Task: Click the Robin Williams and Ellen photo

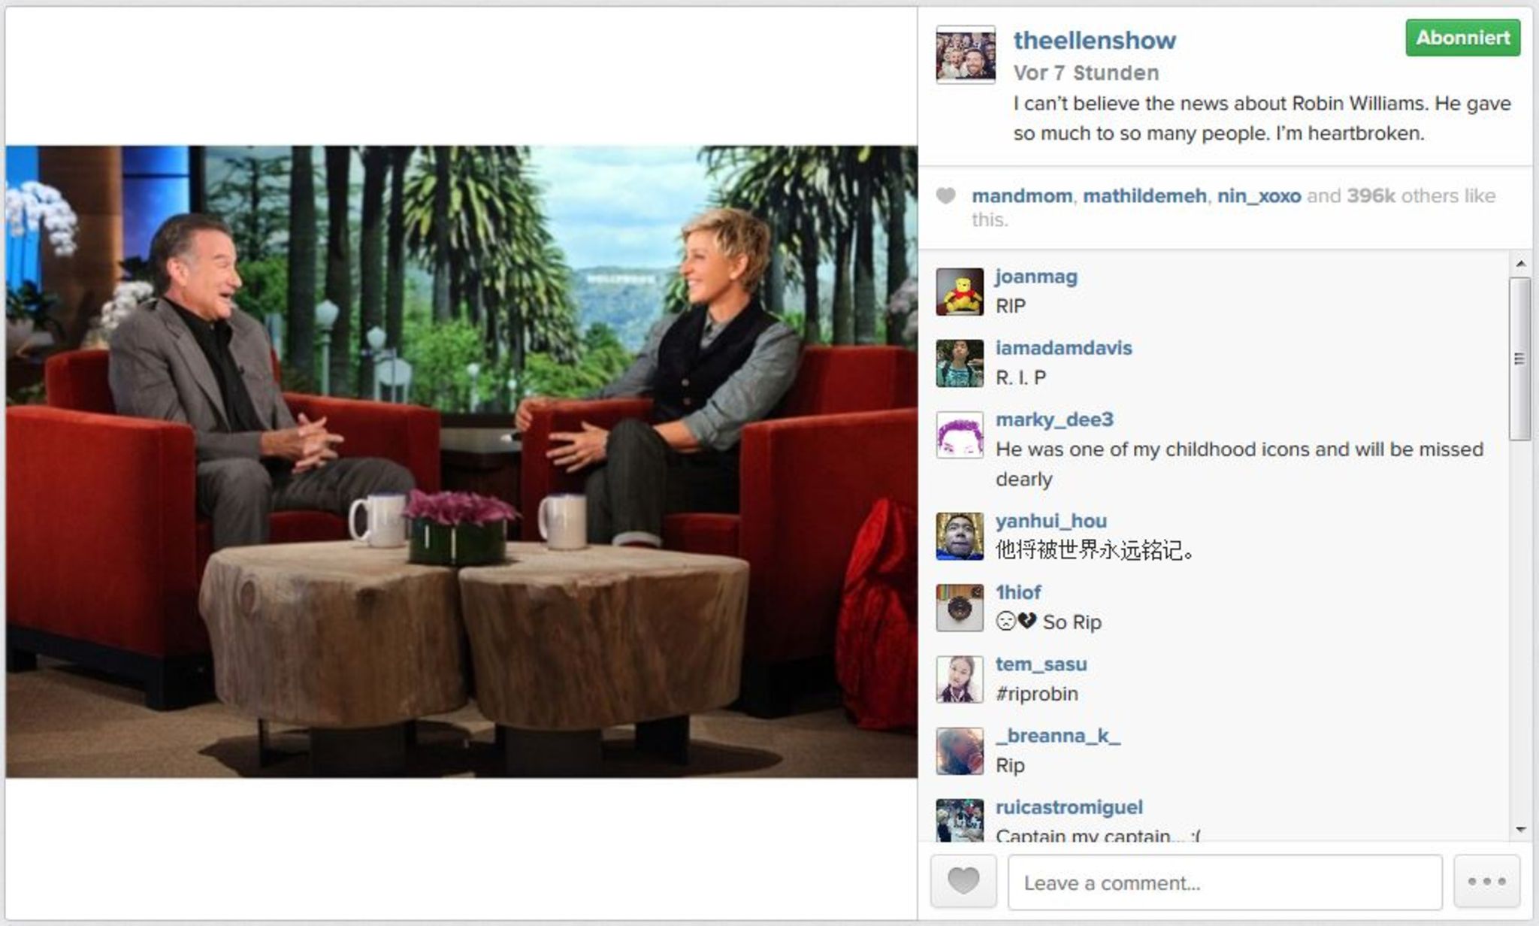Action: [461, 461]
